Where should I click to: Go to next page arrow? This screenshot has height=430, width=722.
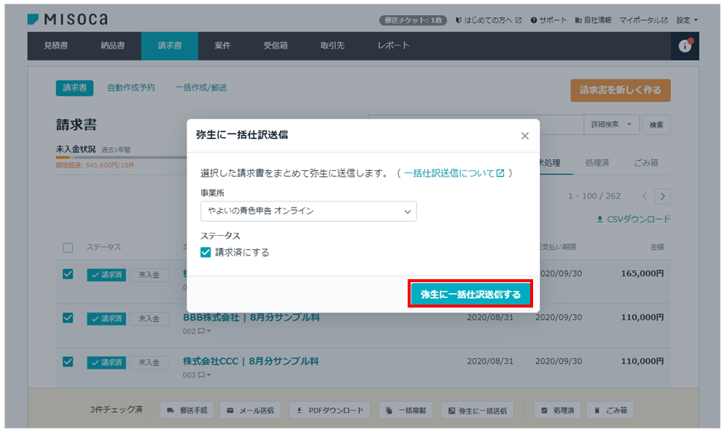662,196
